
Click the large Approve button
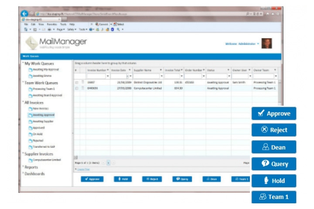click(x=274, y=113)
